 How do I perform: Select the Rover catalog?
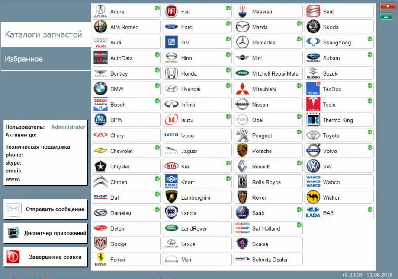point(268,197)
